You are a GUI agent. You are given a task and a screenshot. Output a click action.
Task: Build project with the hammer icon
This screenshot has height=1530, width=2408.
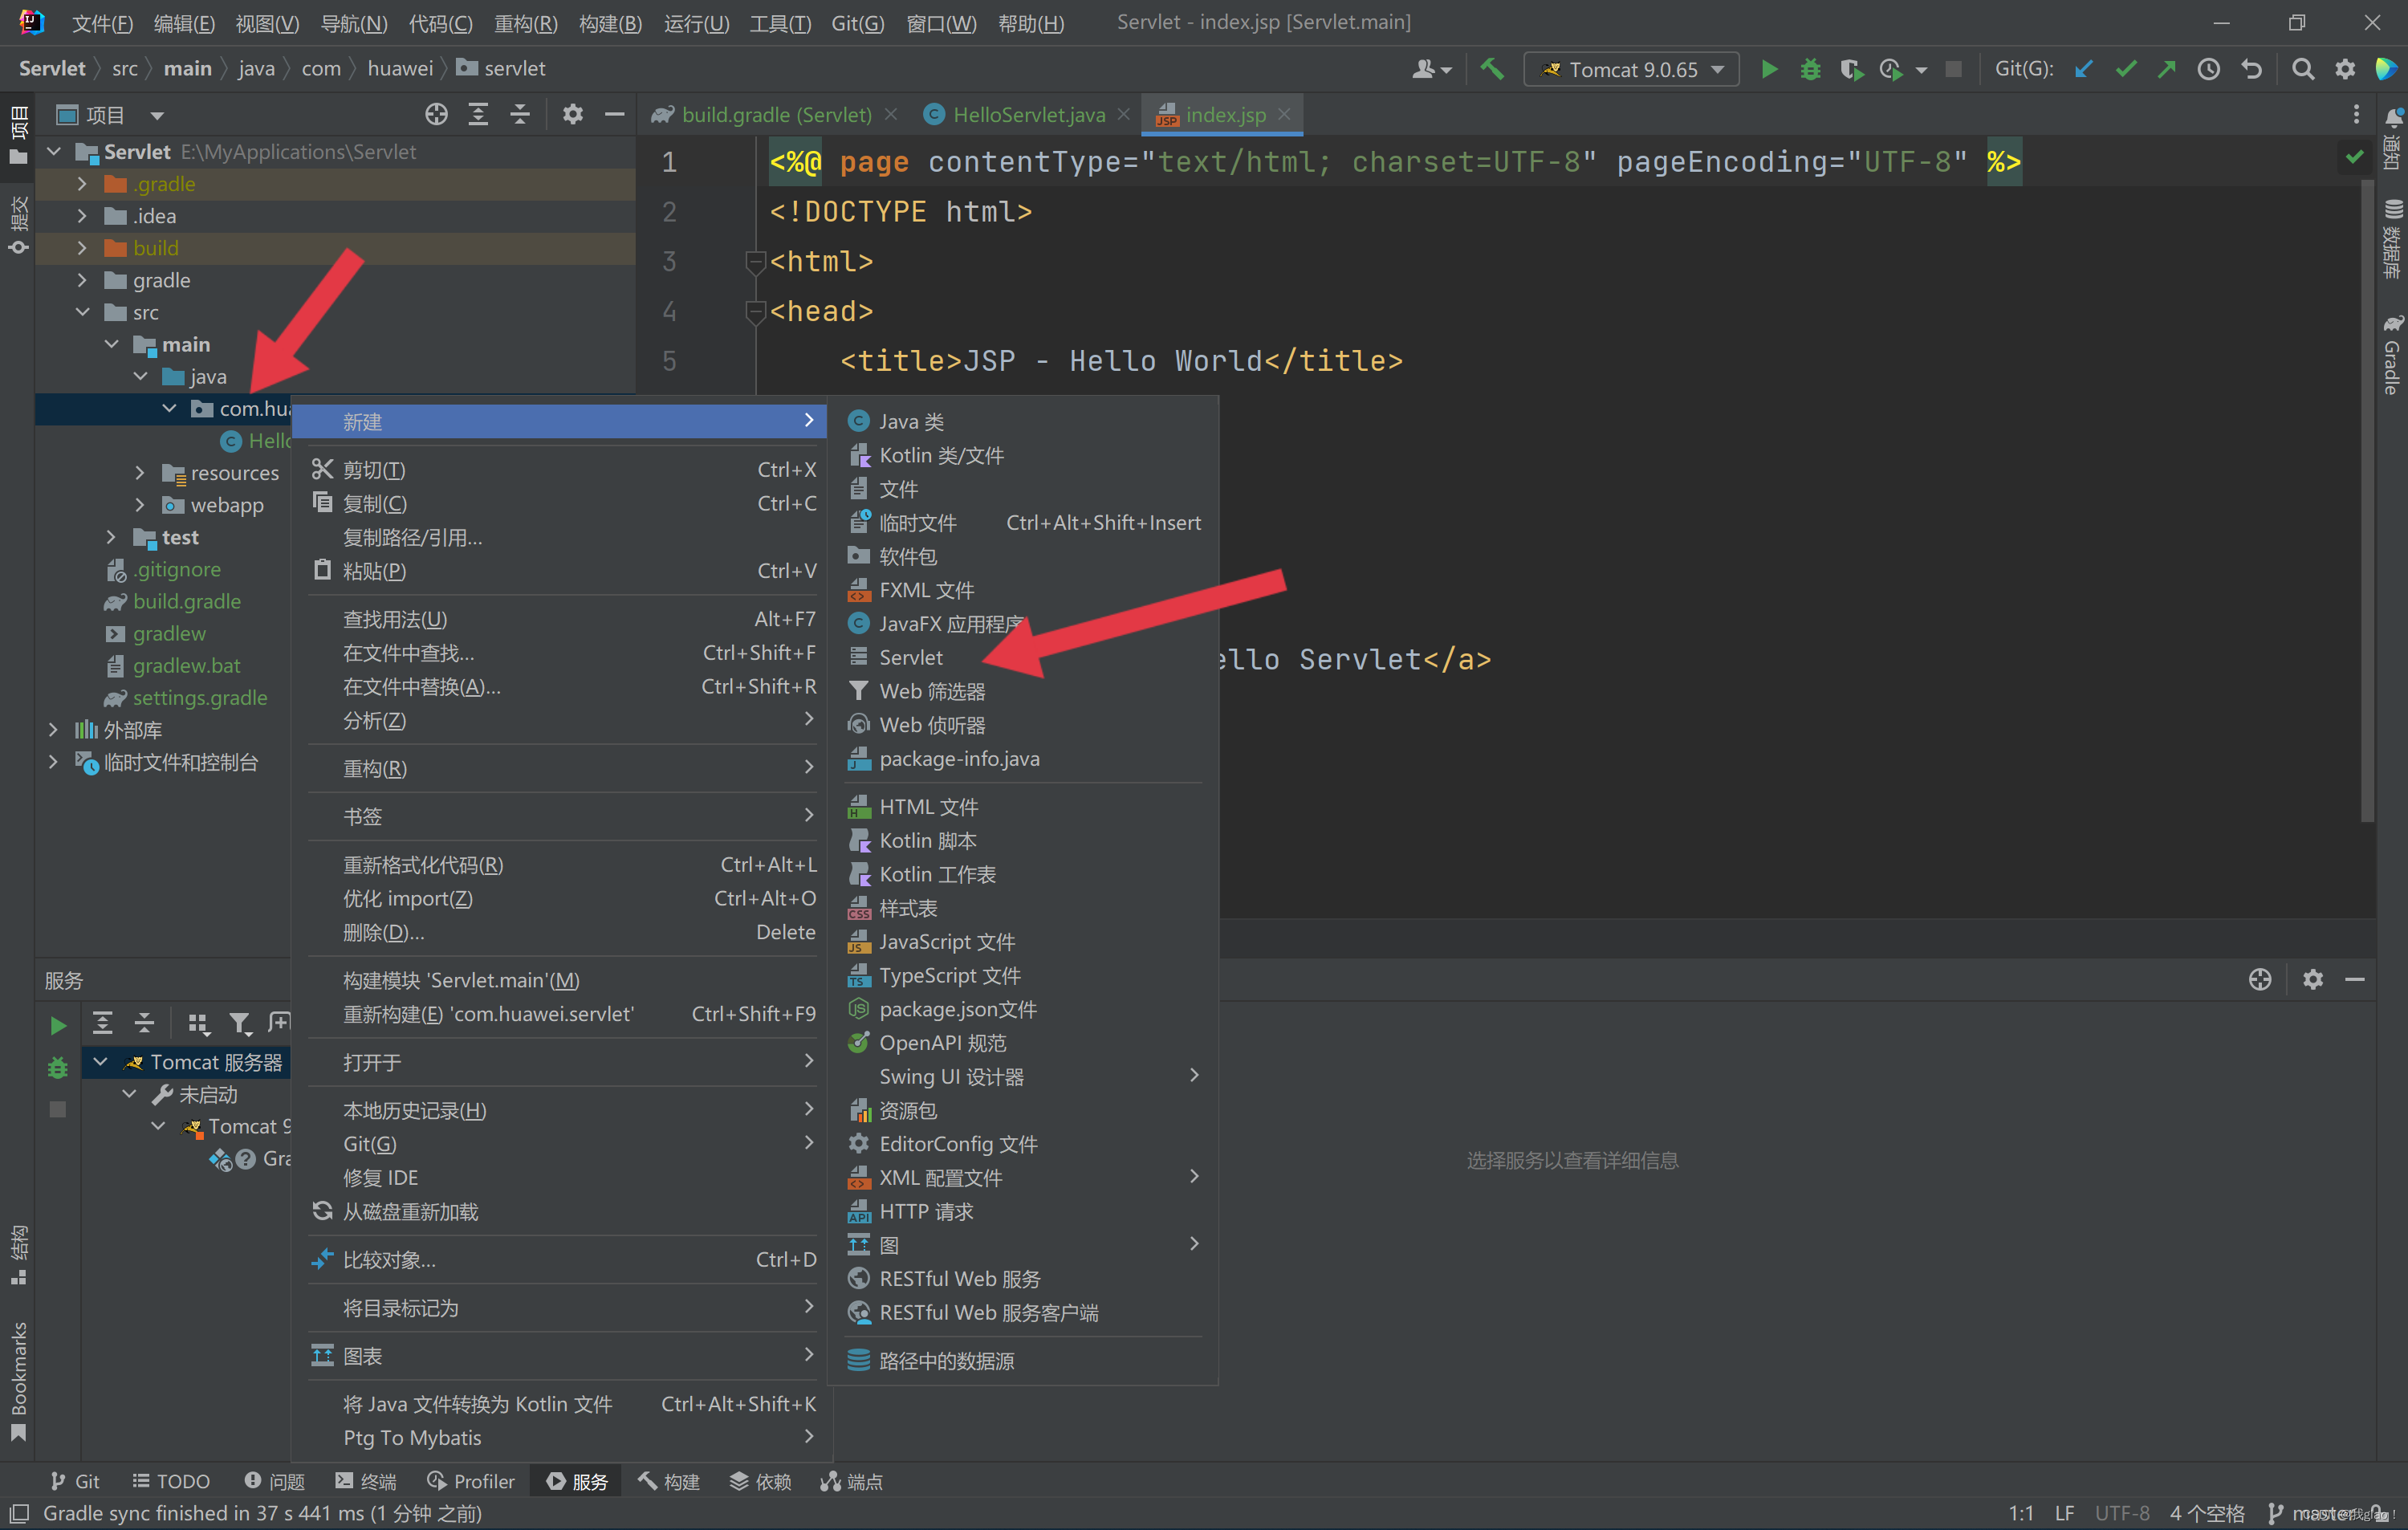coord(1492,69)
